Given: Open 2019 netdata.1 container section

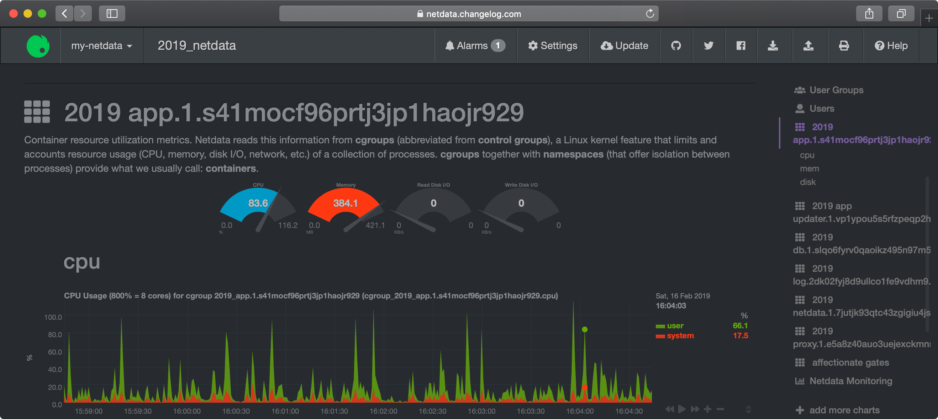Looking at the screenshot, I should pyautogui.click(x=862, y=306).
